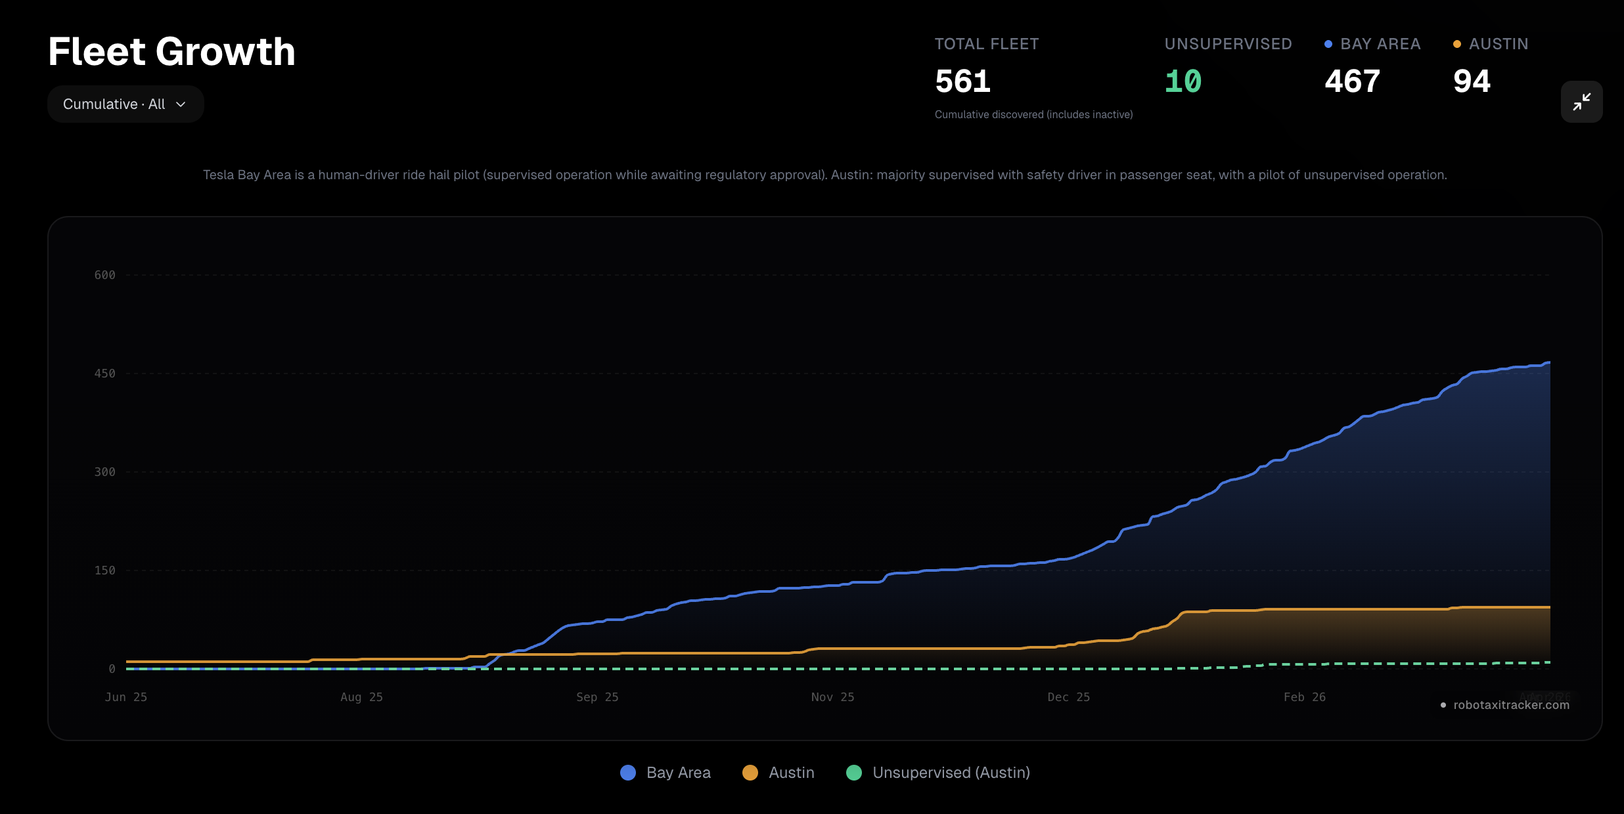Click the blue dot beside BAY AREA stat
This screenshot has height=814, width=1624.
click(x=1328, y=44)
